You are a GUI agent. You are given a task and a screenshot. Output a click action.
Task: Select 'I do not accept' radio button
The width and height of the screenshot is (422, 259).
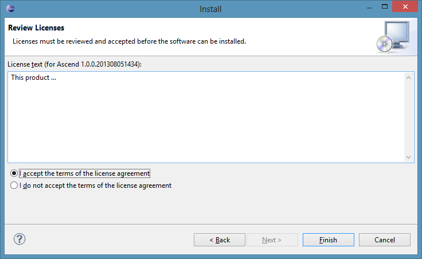coord(14,185)
